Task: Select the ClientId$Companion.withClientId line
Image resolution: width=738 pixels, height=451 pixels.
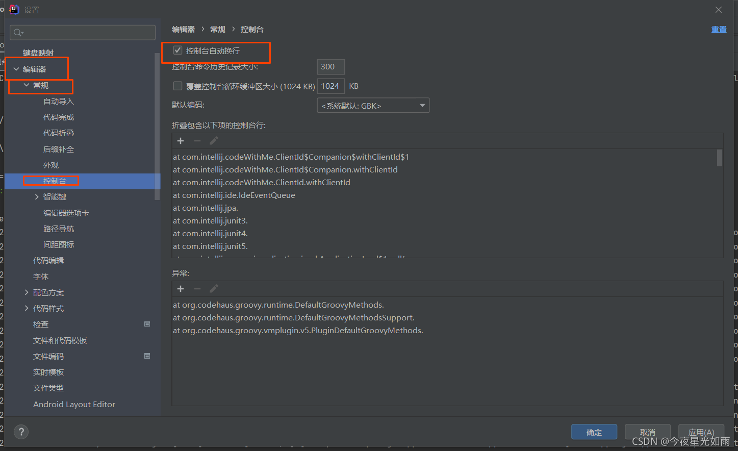Action: pyautogui.click(x=285, y=170)
